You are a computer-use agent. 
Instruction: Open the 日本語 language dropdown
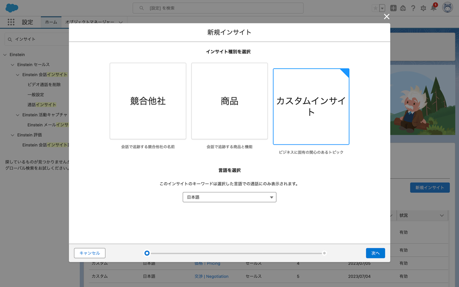pyautogui.click(x=229, y=197)
